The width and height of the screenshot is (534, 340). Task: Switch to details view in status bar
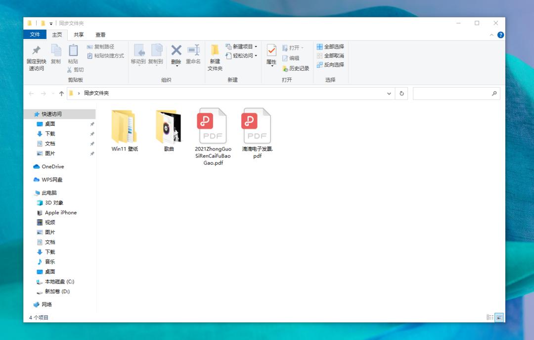click(490, 317)
